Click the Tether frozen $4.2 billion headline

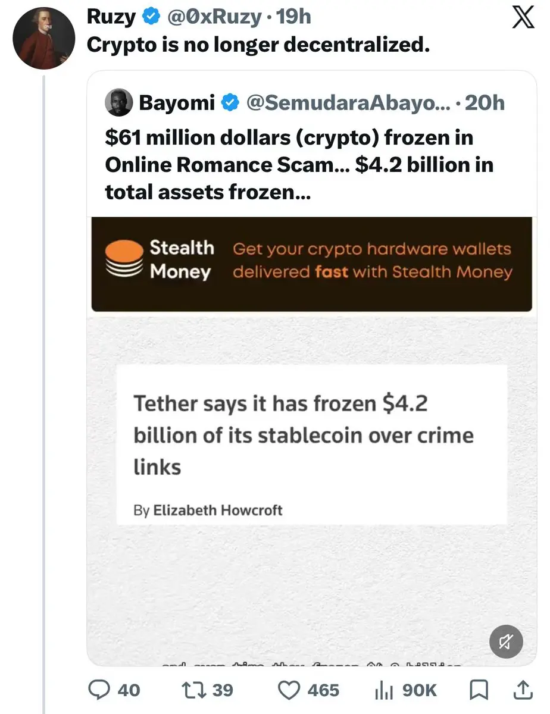(x=303, y=435)
